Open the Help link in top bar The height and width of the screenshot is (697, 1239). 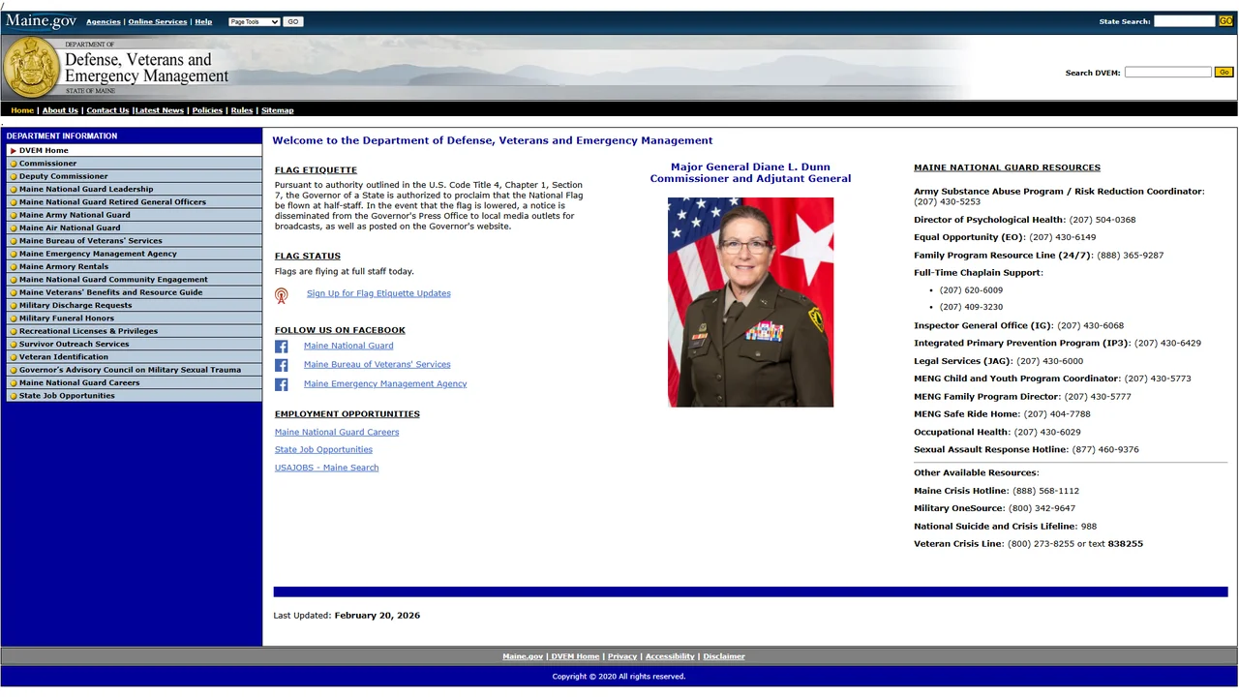pyautogui.click(x=203, y=21)
